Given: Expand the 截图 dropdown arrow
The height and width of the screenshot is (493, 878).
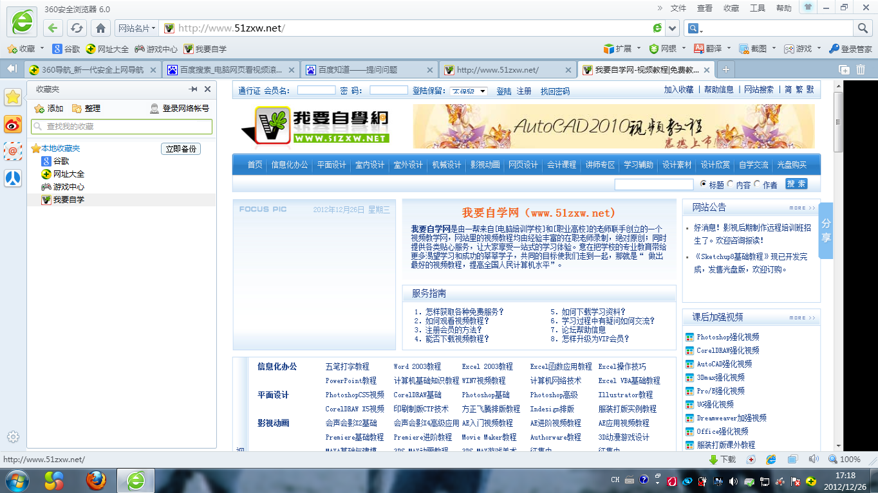Looking at the screenshot, I should coord(774,48).
